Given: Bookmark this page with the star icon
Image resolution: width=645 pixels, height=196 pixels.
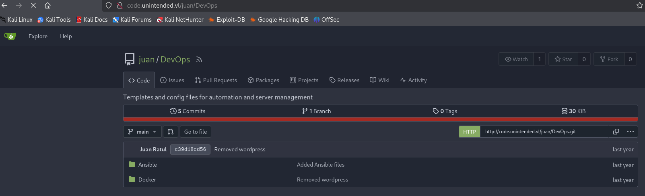Looking at the screenshot, I should (640, 5).
